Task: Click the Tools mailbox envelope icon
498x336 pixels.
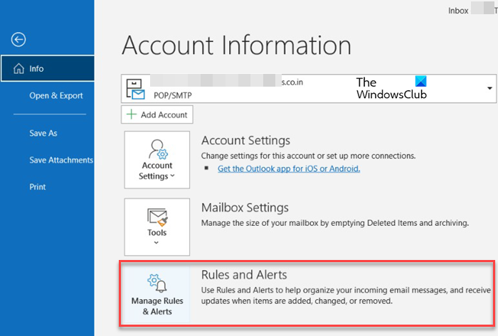Action: click(x=157, y=216)
